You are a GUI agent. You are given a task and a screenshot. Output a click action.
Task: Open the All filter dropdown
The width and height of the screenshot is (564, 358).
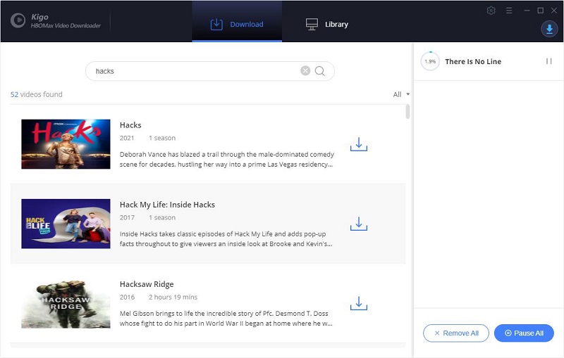click(x=401, y=94)
